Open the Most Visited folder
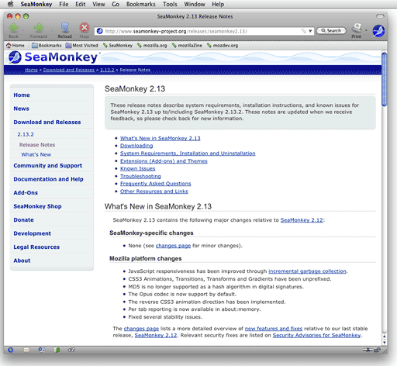The width and height of the screenshot is (397, 366). (x=81, y=46)
